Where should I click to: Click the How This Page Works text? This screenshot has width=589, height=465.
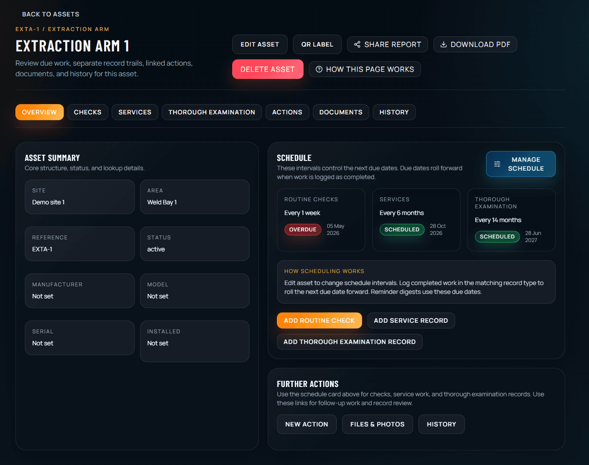click(x=370, y=69)
